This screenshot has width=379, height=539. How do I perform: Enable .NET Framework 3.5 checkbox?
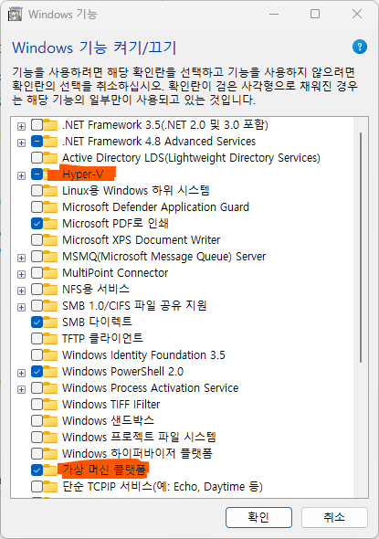click(37, 125)
